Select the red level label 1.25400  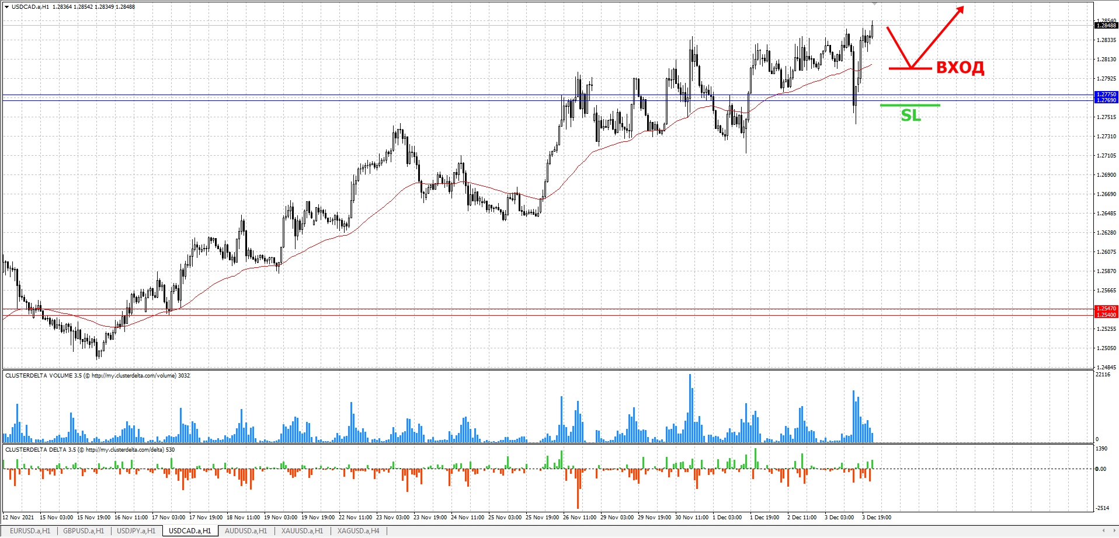[1106, 315]
